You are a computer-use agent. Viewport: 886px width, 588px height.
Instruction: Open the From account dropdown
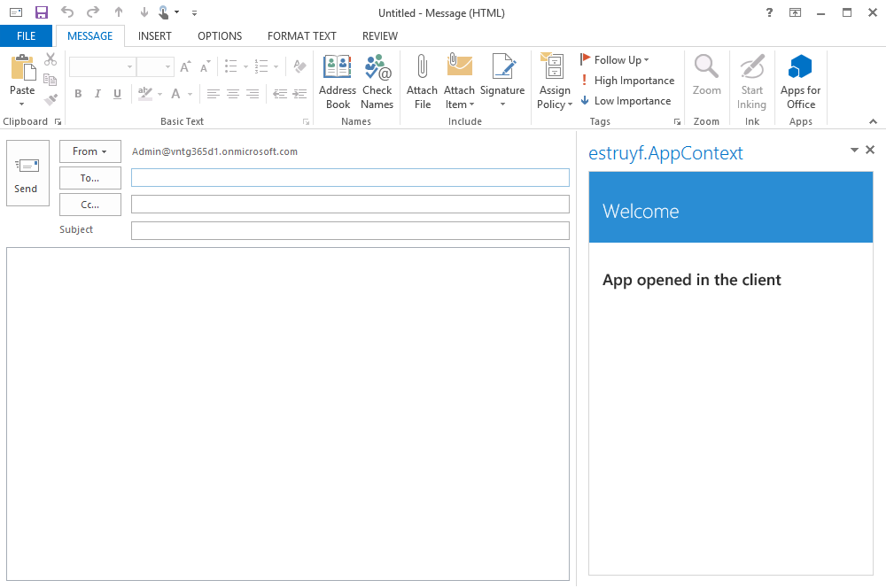tap(89, 151)
